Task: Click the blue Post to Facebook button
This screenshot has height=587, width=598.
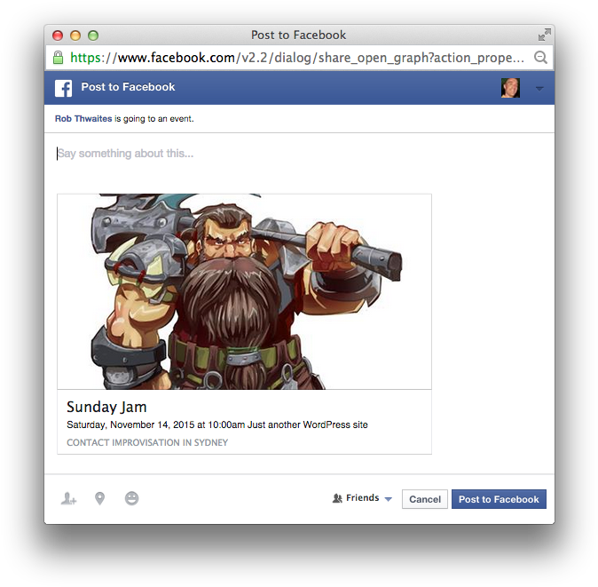Action: click(x=499, y=499)
